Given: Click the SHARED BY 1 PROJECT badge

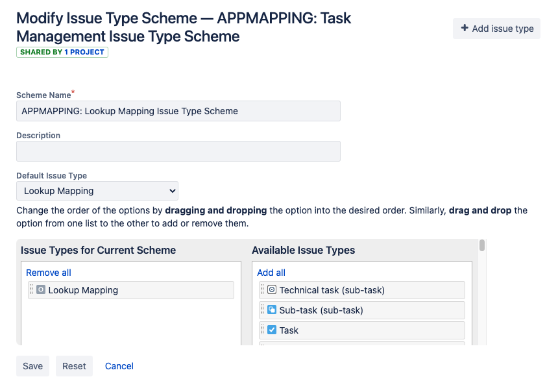Looking at the screenshot, I should click(62, 52).
